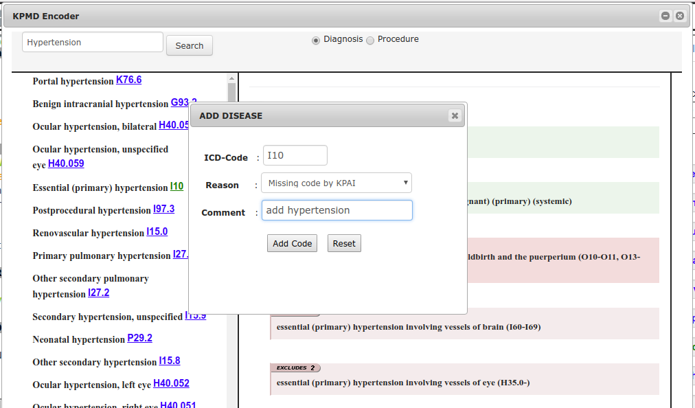Open Portal hypertension code K76.6
The height and width of the screenshot is (408, 695).
click(128, 80)
